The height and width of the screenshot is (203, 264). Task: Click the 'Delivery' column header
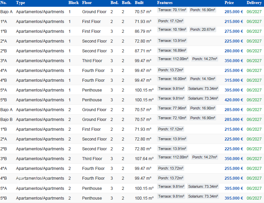click(254, 3)
